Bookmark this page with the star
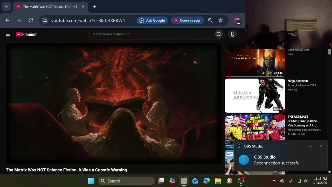The image size is (332, 187). (x=221, y=21)
